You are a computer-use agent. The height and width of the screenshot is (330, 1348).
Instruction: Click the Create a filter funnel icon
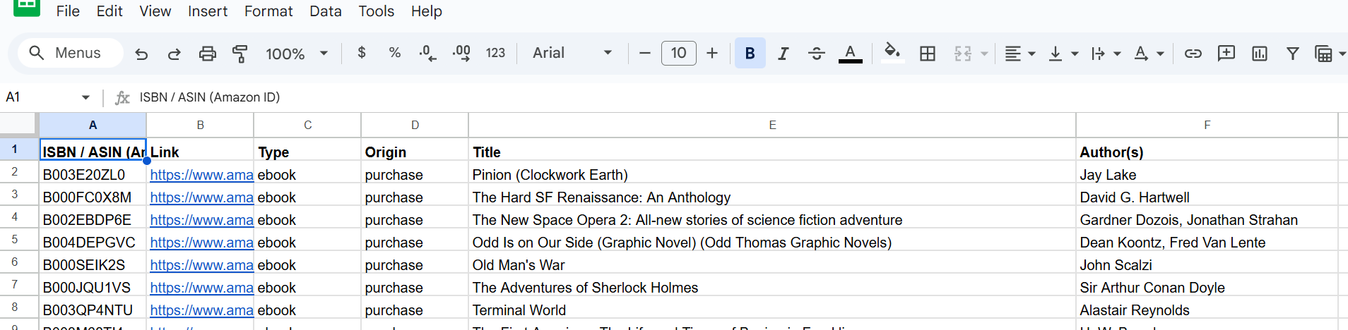click(x=1292, y=54)
